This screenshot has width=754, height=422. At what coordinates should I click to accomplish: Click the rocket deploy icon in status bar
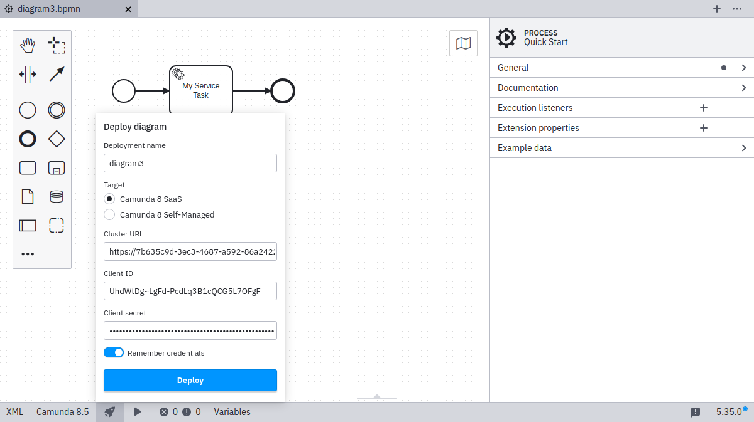pyautogui.click(x=110, y=412)
